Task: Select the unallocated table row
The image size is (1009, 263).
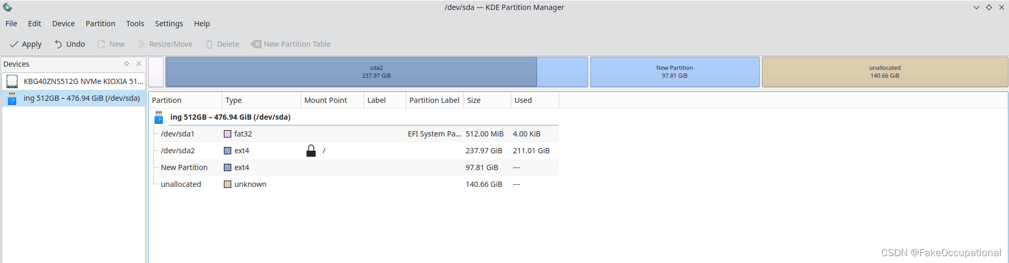Action: click(354, 184)
